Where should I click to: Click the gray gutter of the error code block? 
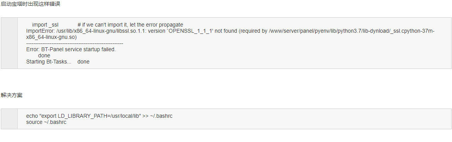(x=9, y=43)
